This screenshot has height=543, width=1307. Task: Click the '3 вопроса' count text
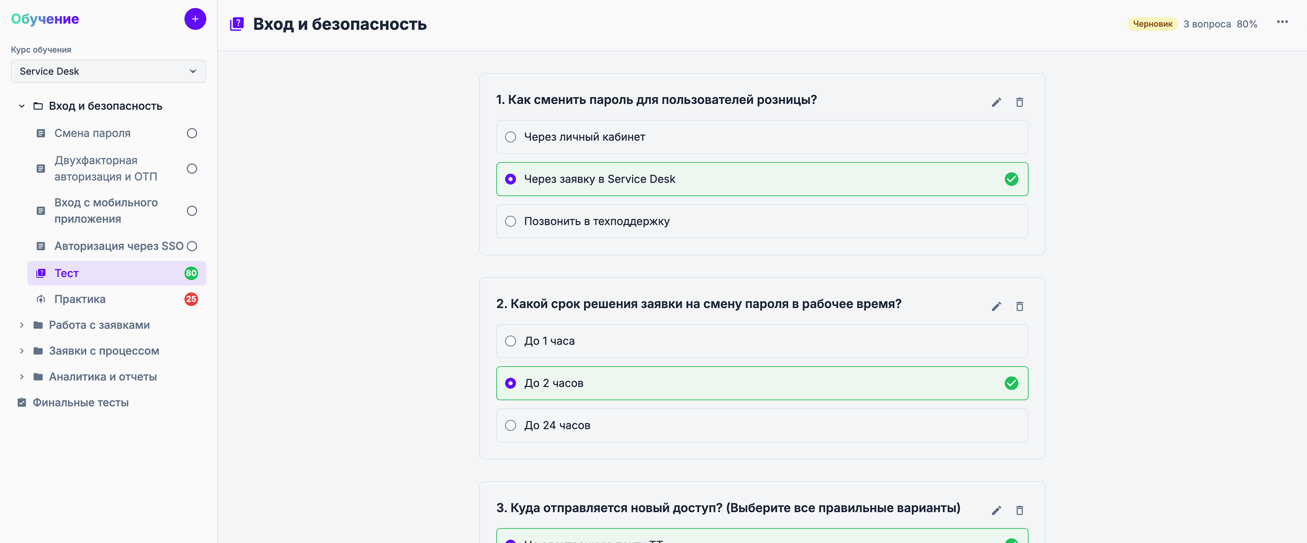(1207, 24)
